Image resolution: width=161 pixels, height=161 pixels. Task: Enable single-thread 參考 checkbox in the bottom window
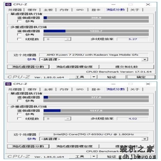[x=19, y=100]
